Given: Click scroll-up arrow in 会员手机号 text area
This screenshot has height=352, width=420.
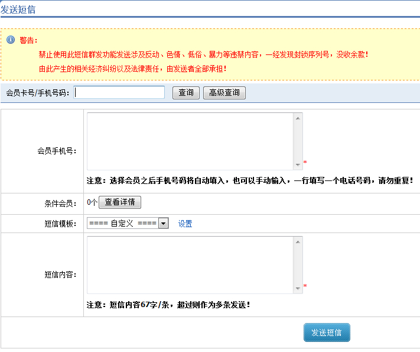Looking at the screenshot, I should click(x=298, y=118).
